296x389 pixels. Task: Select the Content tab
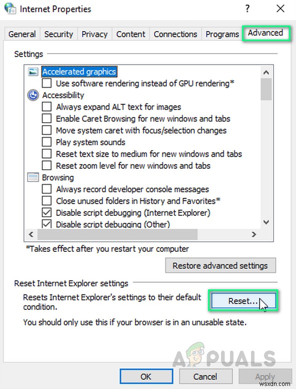tap(130, 34)
